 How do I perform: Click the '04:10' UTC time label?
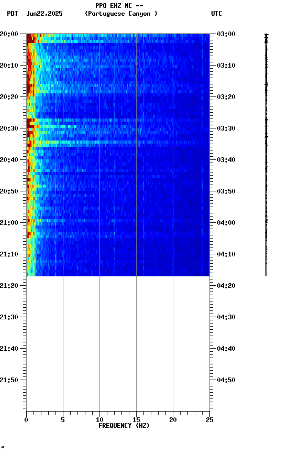click(226, 254)
